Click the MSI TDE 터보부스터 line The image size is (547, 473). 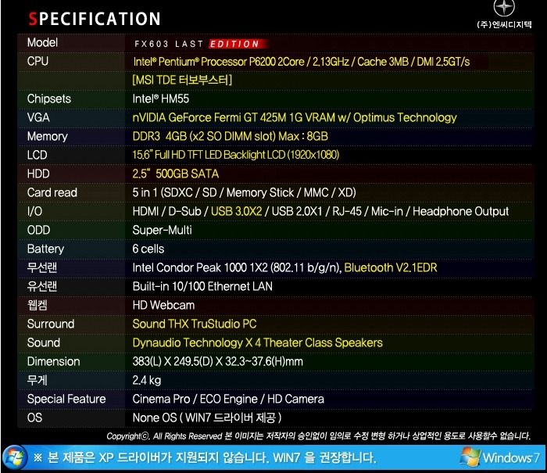pyautogui.click(x=182, y=81)
